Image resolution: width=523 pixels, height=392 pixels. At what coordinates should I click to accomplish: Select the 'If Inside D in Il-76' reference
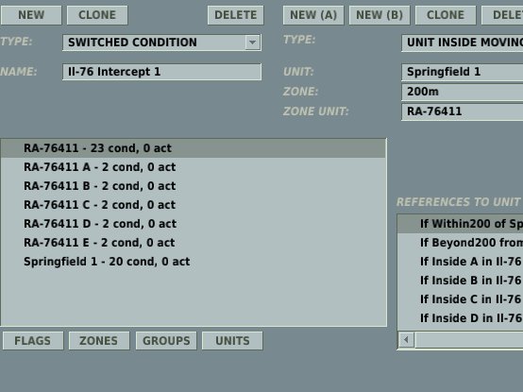pyautogui.click(x=461, y=318)
